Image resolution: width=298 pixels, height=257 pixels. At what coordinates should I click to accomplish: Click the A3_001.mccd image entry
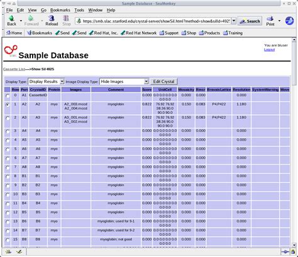tap(75, 118)
